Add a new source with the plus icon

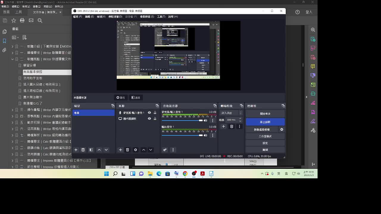[x=120, y=150]
